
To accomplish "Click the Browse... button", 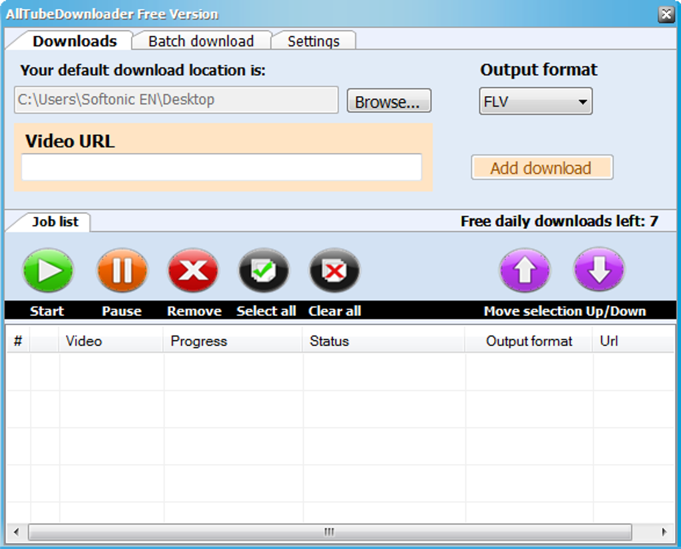I will (389, 102).
